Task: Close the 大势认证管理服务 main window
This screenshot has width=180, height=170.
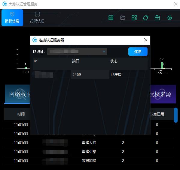Action: click(x=175, y=4)
